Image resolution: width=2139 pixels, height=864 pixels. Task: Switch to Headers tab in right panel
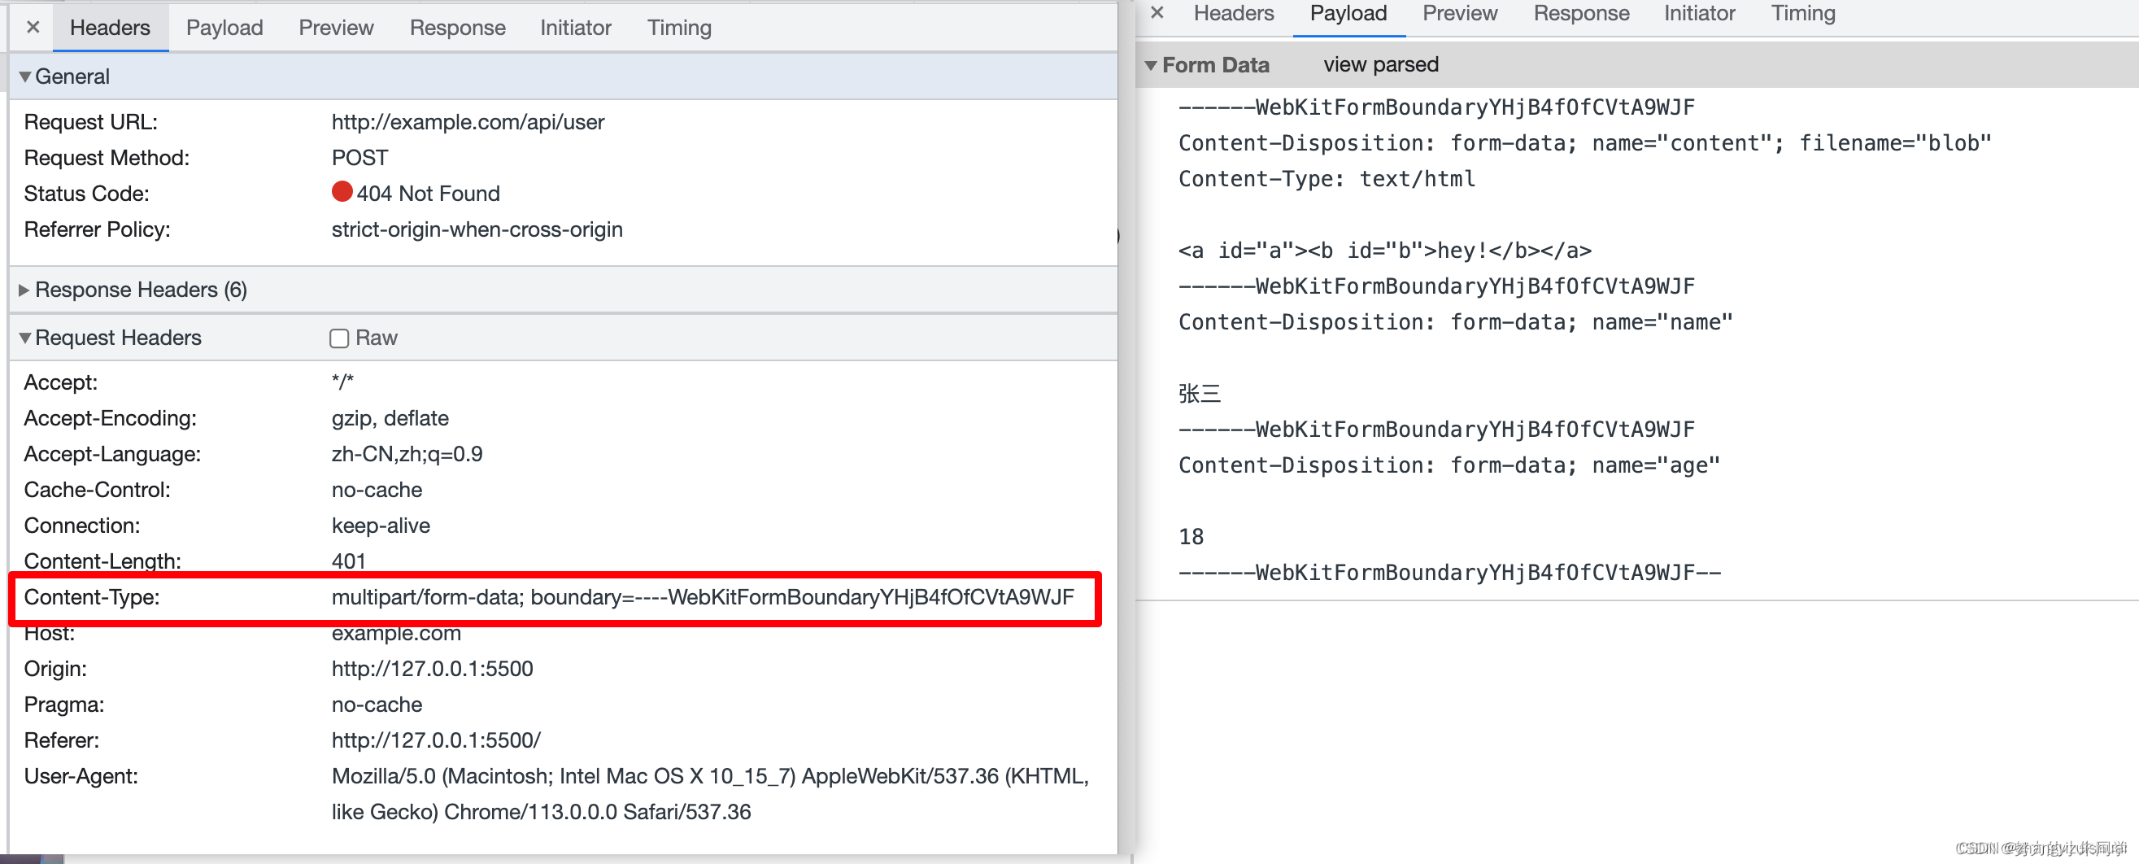[1234, 13]
